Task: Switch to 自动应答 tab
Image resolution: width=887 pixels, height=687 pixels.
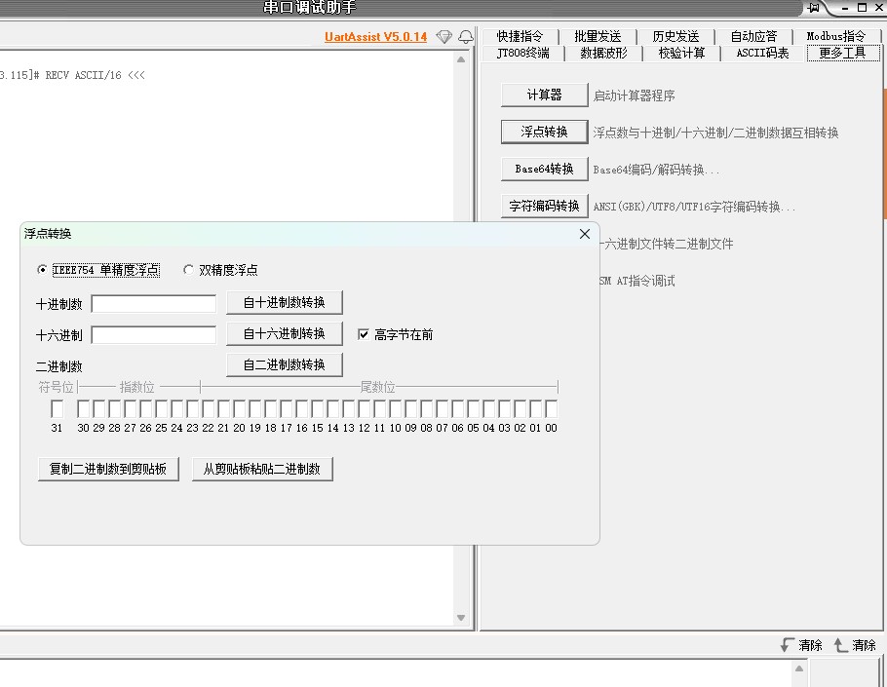Action: click(x=753, y=37)
